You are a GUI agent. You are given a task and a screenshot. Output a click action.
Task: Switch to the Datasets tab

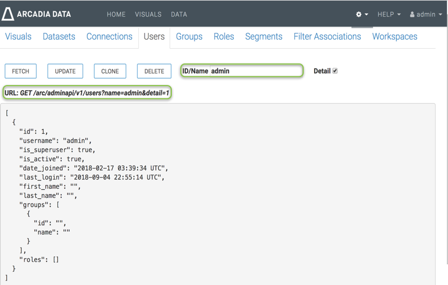coord(59,36)
